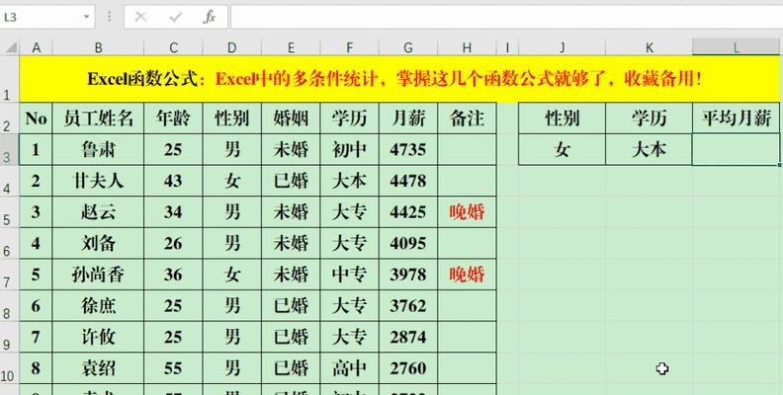Click the salary cell 2760
The height and width of the screenshot is (395, 783).
coord(408,368)
